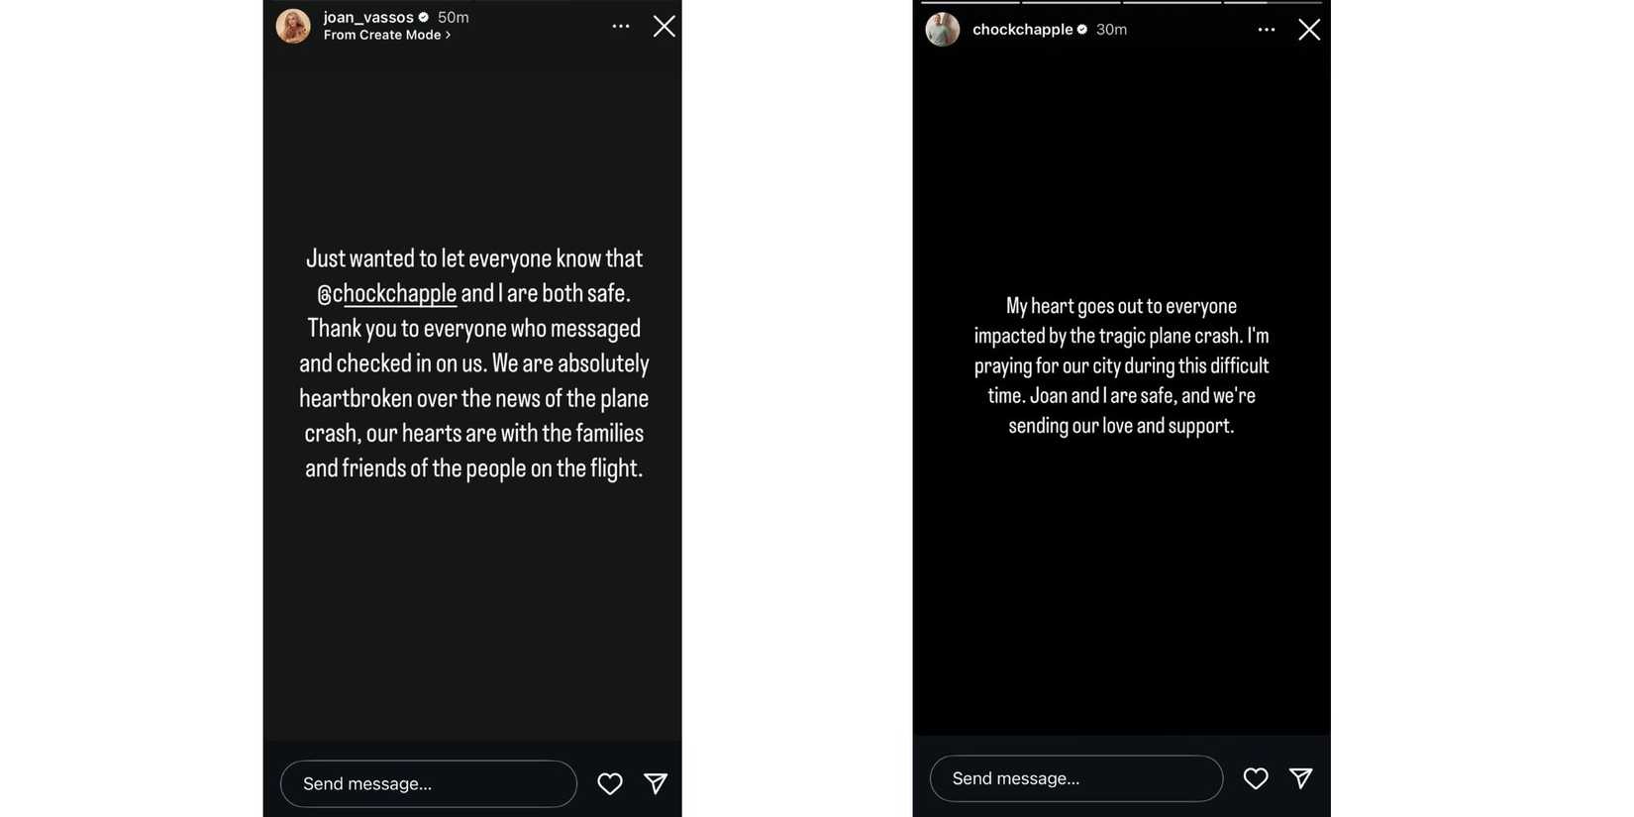
Task: Share joan_vassos story via paper plane icon
Action: pyautogui.click(x=656, y=783)
